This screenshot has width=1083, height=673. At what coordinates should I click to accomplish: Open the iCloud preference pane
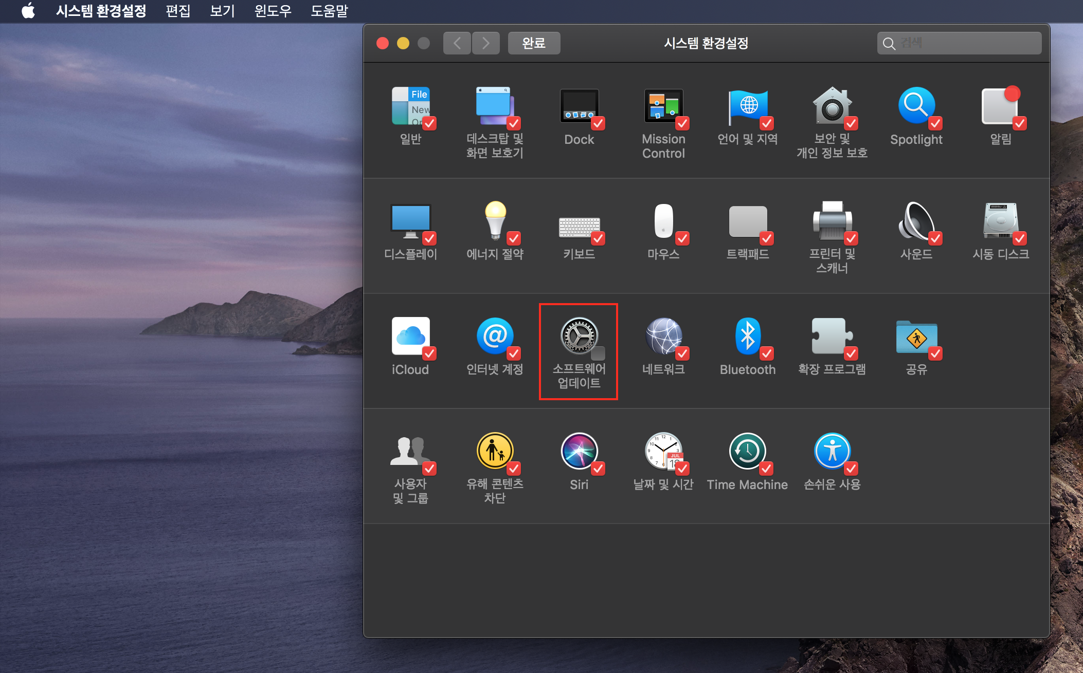(x=410, y=336)
